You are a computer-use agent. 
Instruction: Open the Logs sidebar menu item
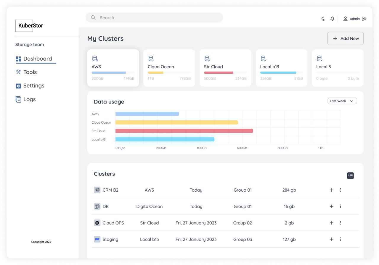coord(29,99)
